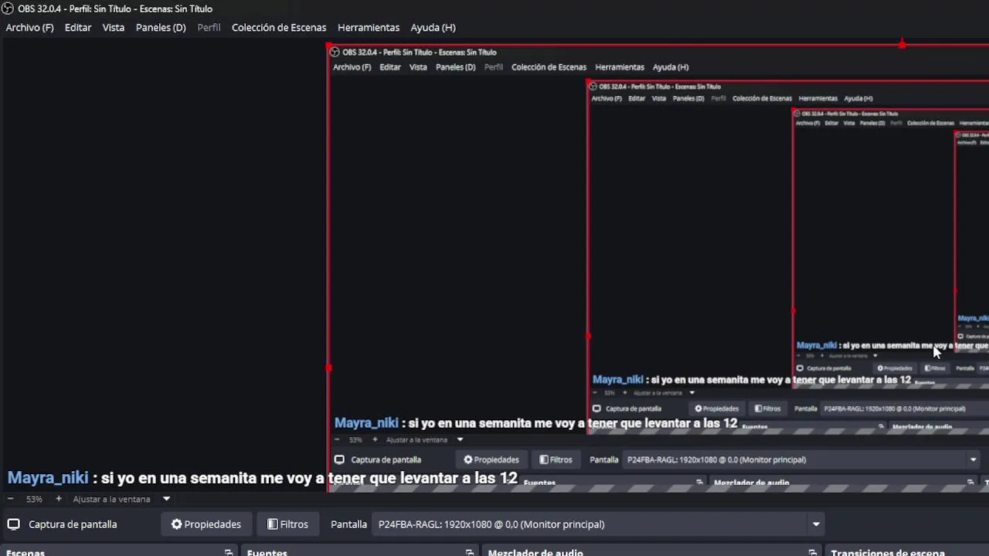Float the Mezclador de audio dock icon

point(813,552)
